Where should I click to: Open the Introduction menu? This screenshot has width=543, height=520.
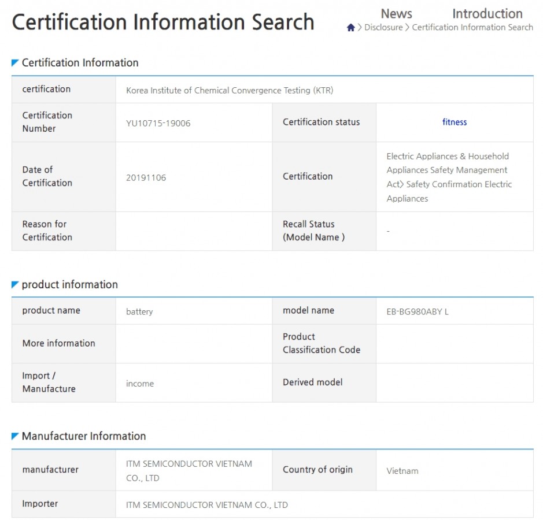pyautogui.click(x=487, y=13)
